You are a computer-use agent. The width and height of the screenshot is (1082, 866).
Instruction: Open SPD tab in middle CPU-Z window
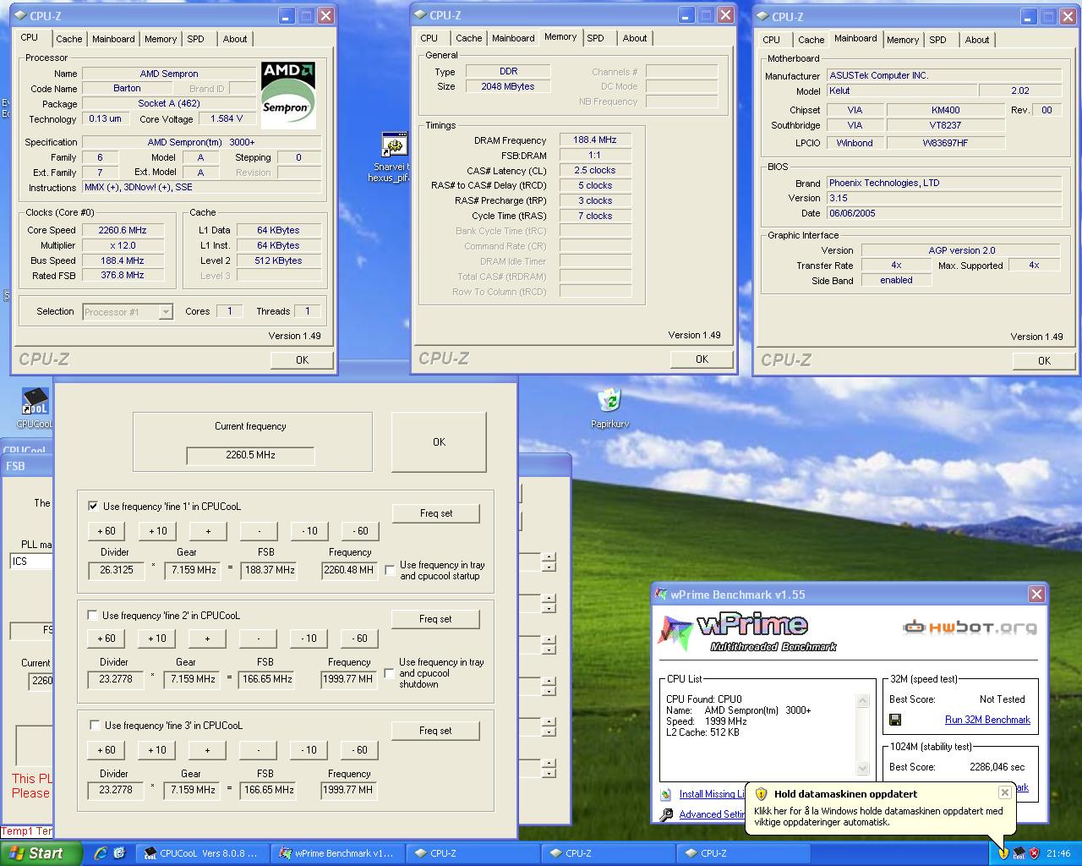point(595,38)
